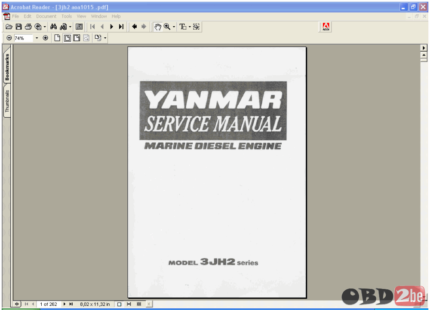Open the Search options dropdown arrow

[70, 27]
